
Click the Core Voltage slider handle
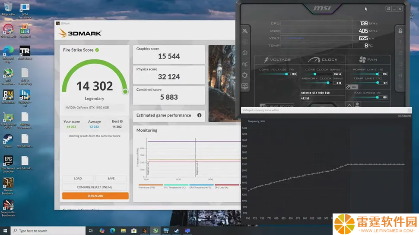click(286, 74)
